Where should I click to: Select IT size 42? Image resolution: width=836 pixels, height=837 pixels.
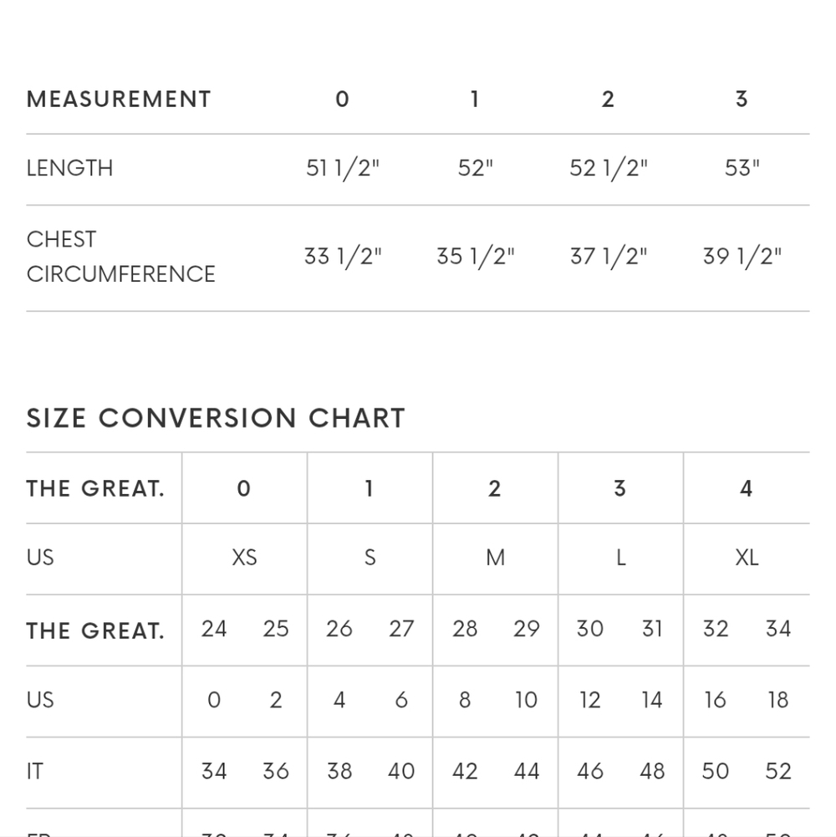pyautogui.click(x=465, y=771)
